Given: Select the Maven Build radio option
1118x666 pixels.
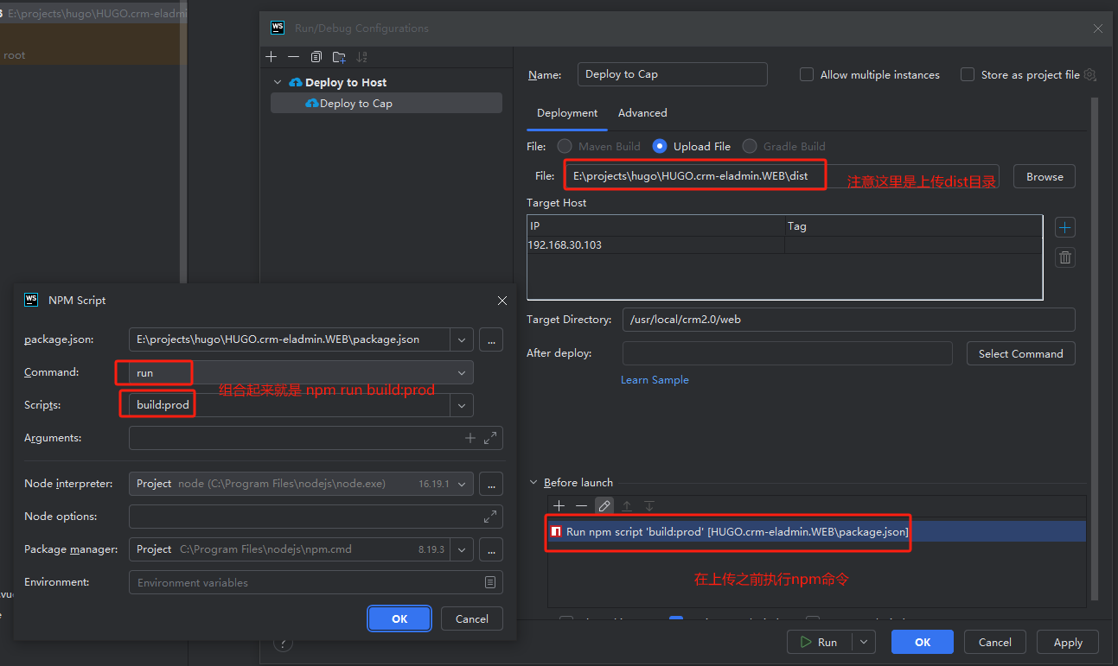Looking at the screenshot, I should pos(564,146).
